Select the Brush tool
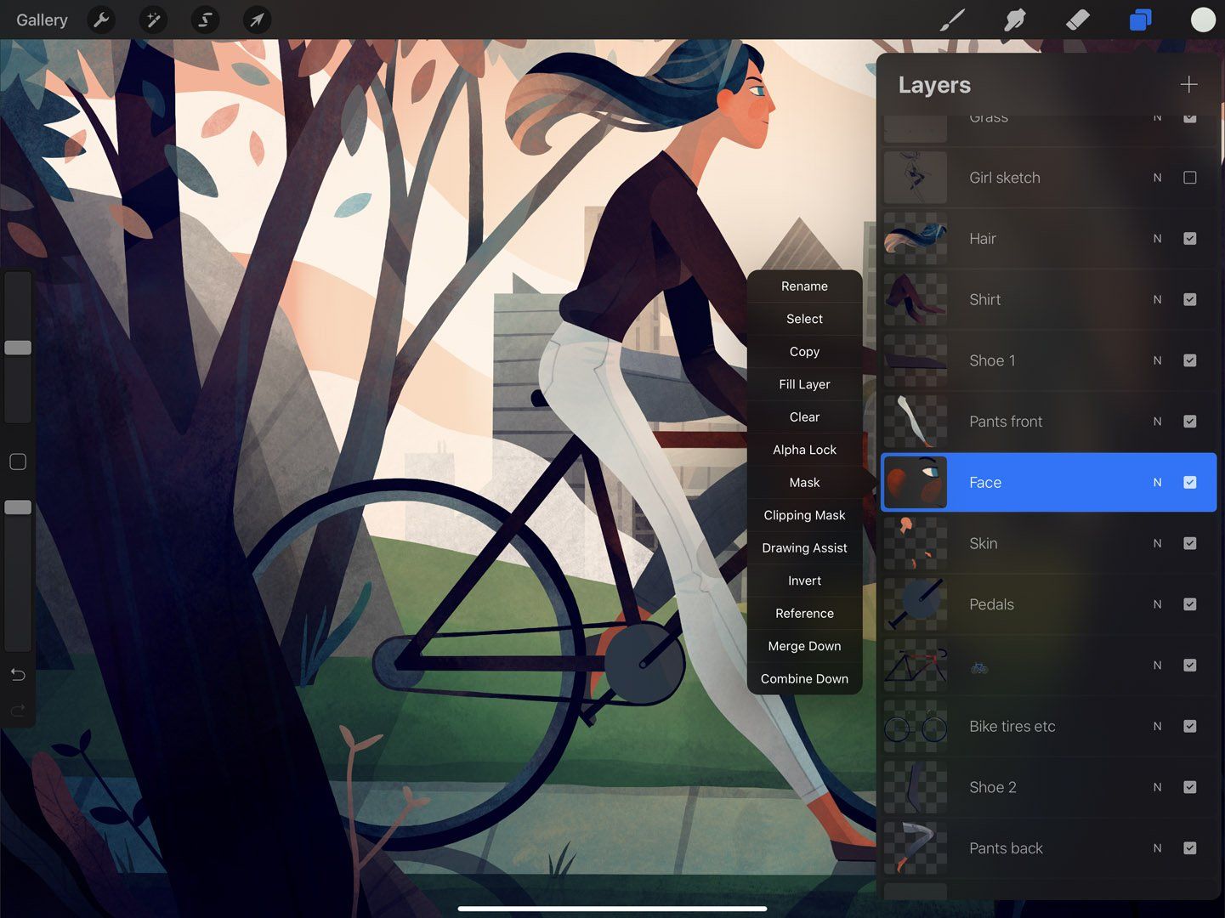 [x=952, y=20]
